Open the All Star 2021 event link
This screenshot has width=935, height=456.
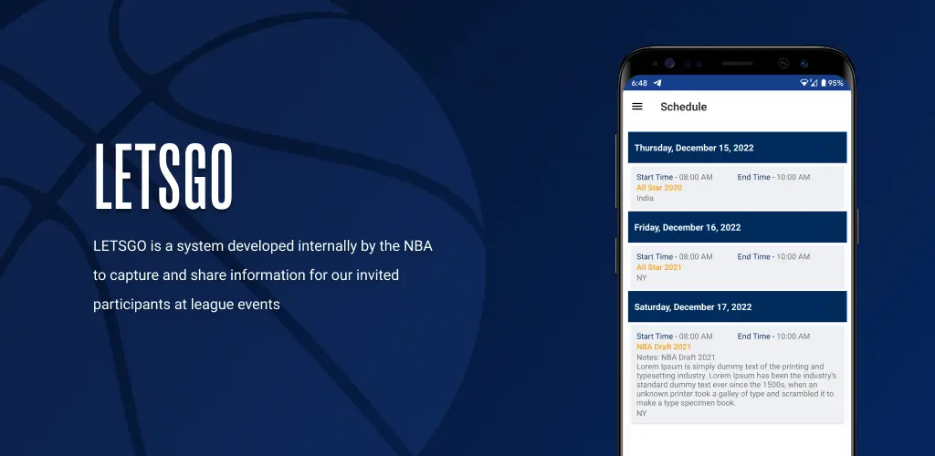(x=659, y=267)
